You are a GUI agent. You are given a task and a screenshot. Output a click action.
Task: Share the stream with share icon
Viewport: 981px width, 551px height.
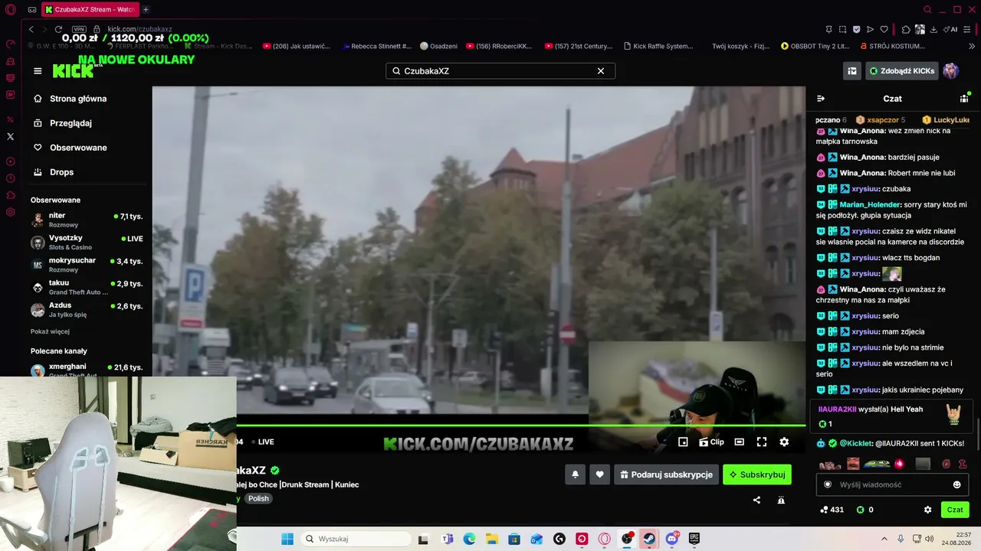pyautogui.click(x=756, y=500)
